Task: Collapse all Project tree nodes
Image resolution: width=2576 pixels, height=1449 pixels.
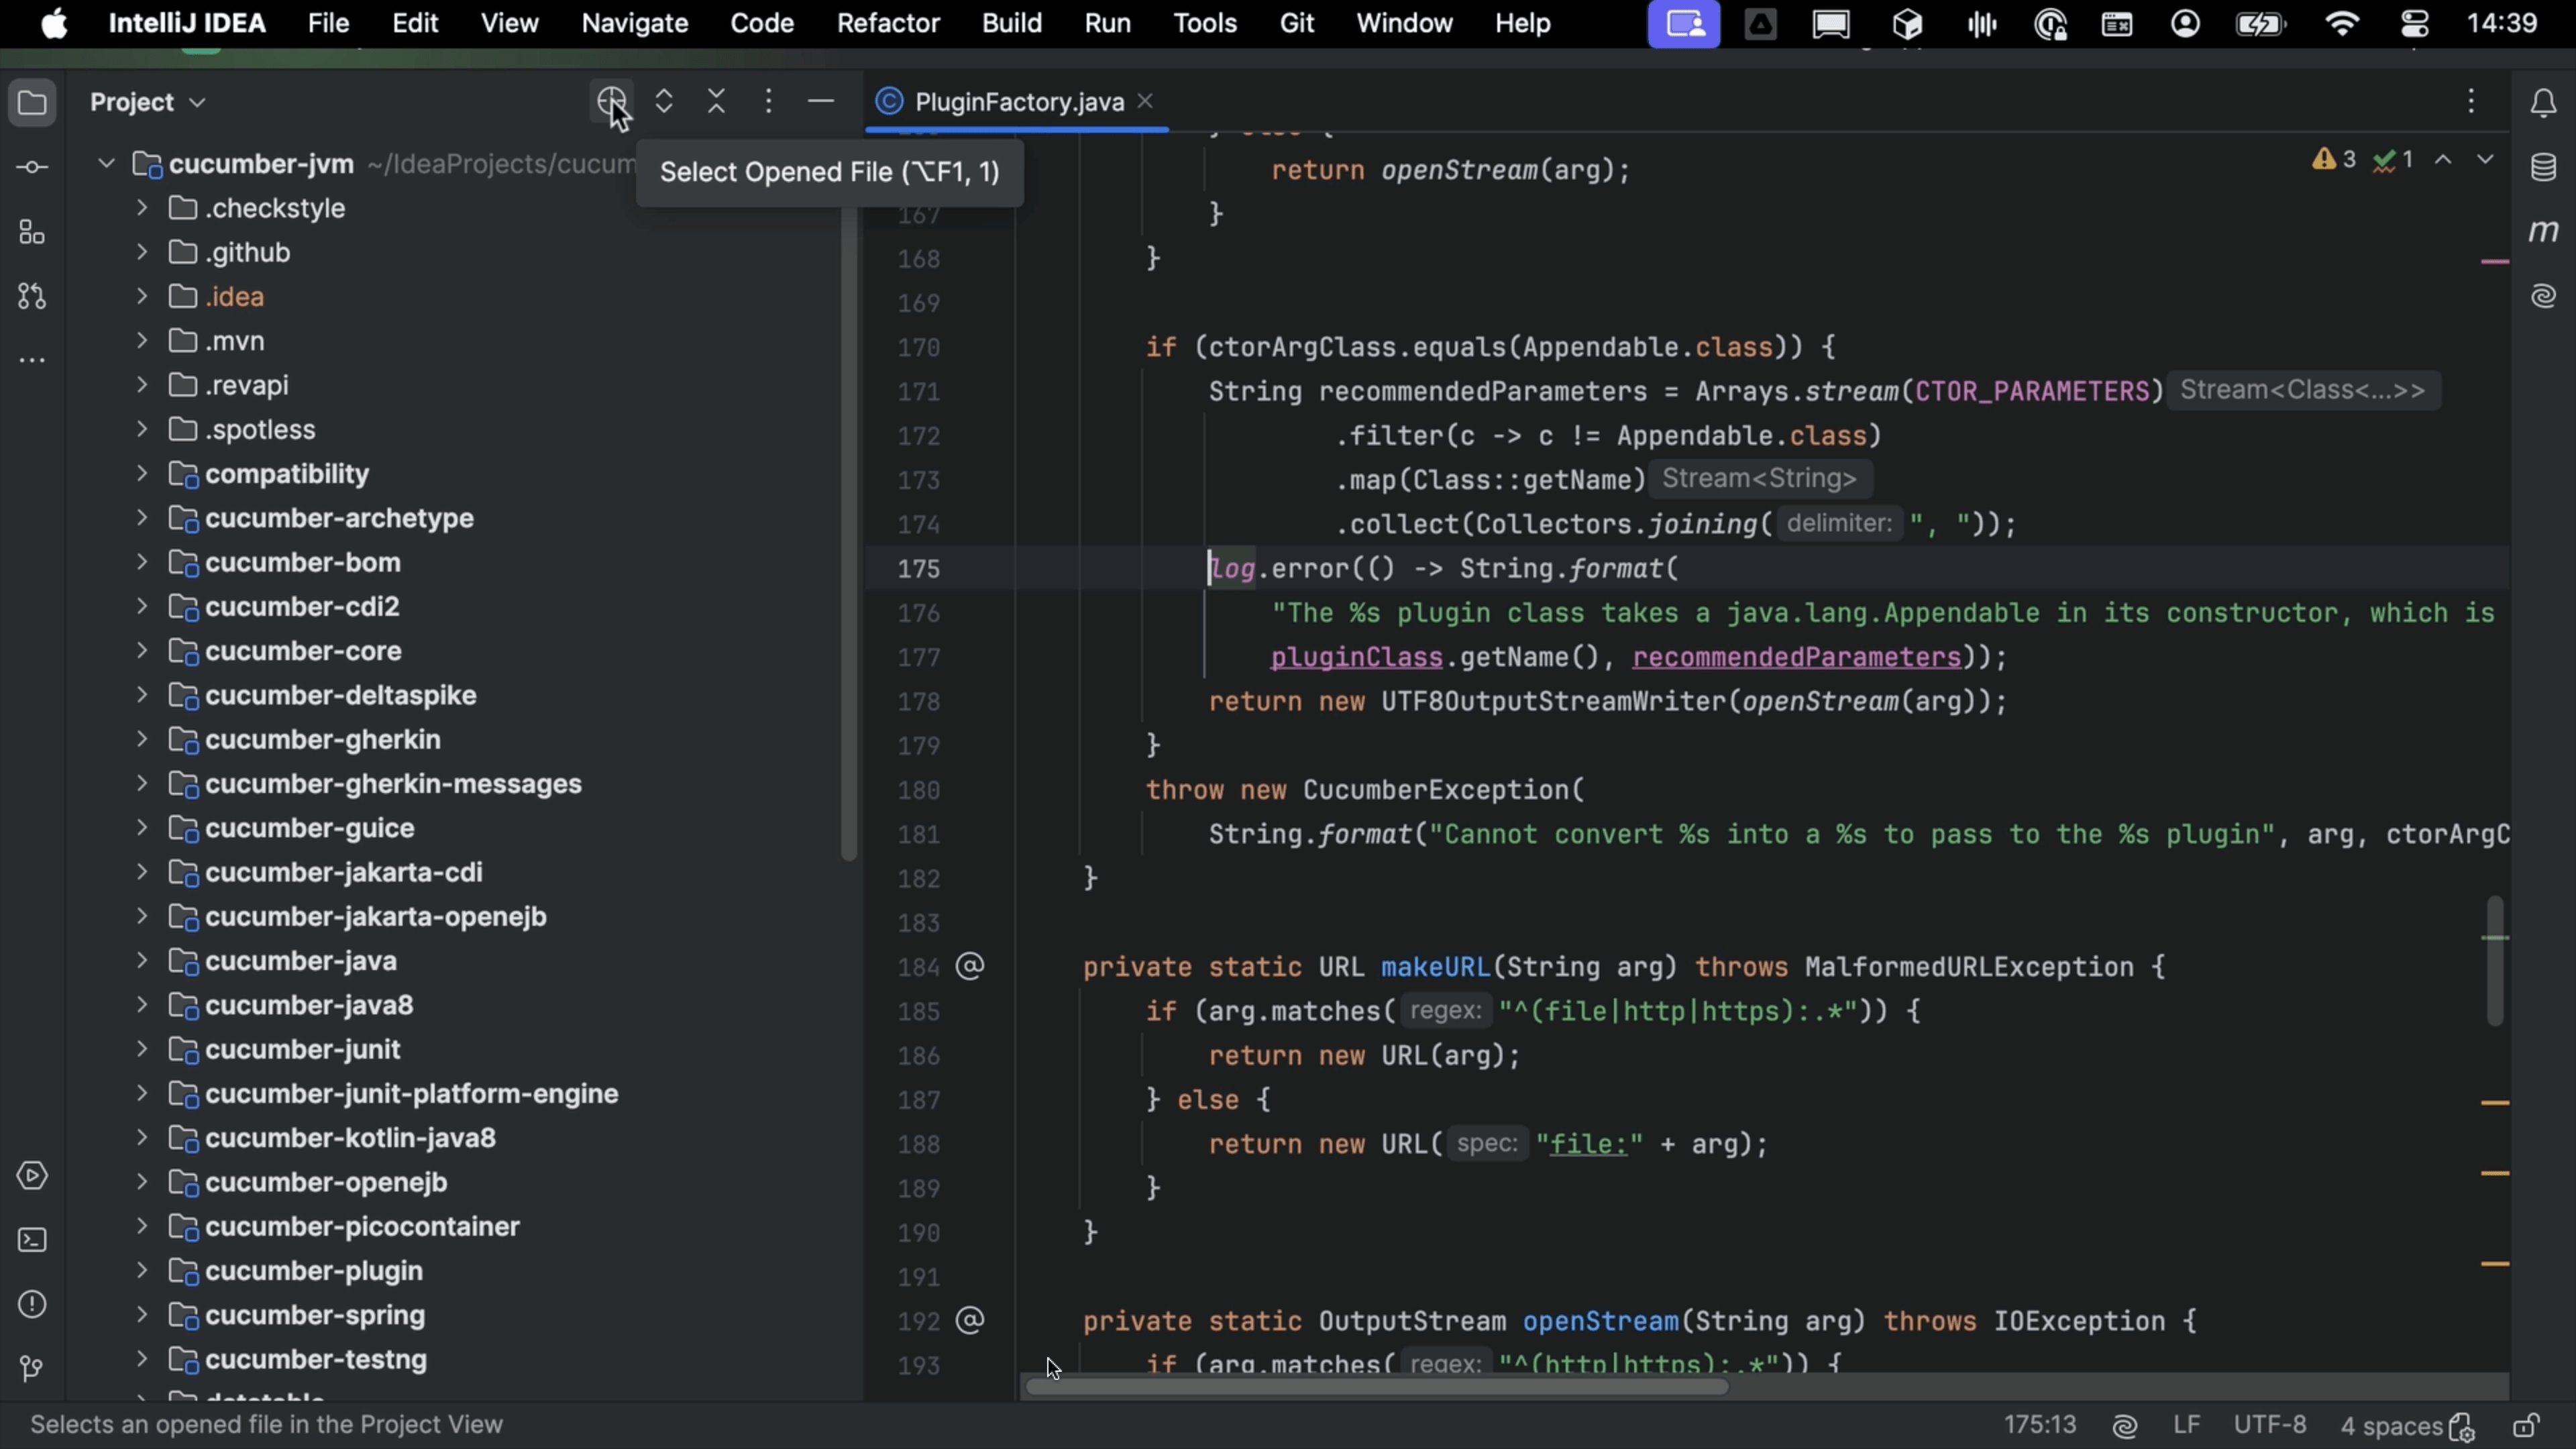Action: point(716,101)
